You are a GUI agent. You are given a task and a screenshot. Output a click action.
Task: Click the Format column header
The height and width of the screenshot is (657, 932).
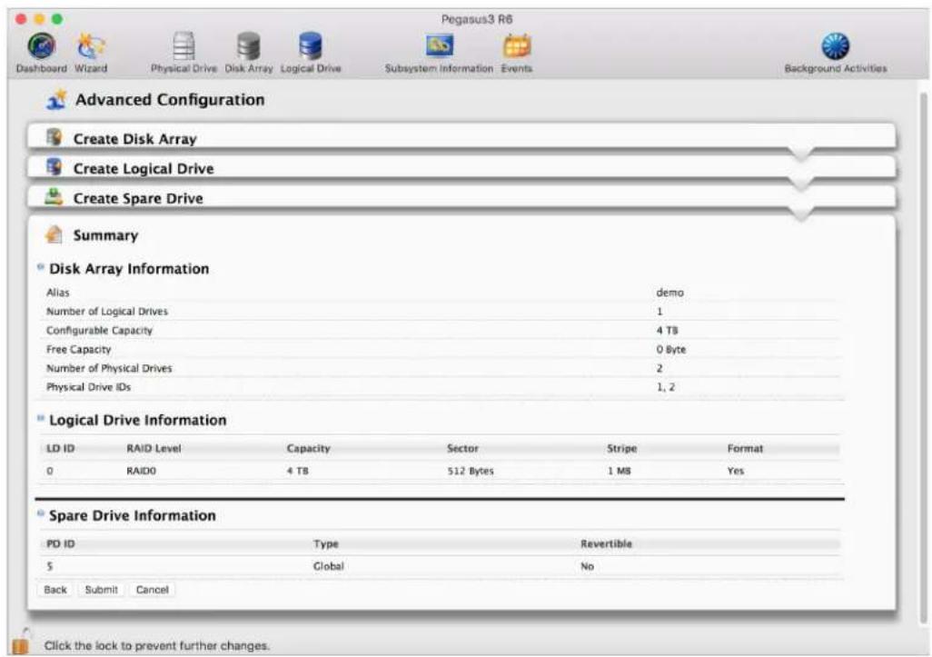pyautogui.click(x=745, y=448)
